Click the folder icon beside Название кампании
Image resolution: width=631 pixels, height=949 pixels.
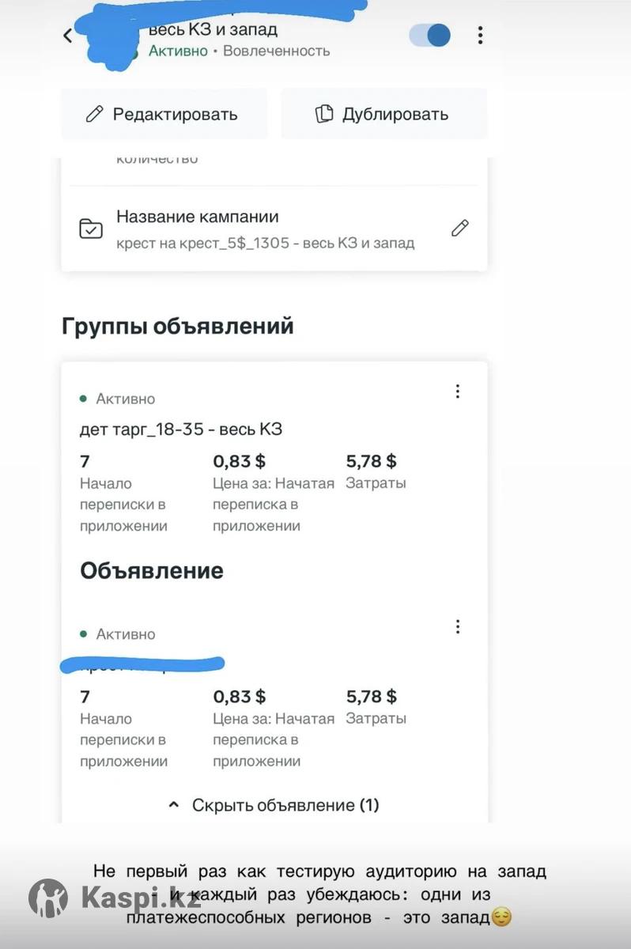pos(91,229)
